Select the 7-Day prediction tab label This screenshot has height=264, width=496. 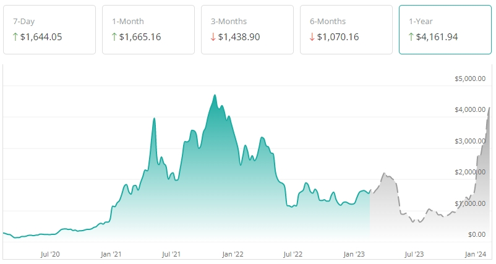click(x=24, y=21)
